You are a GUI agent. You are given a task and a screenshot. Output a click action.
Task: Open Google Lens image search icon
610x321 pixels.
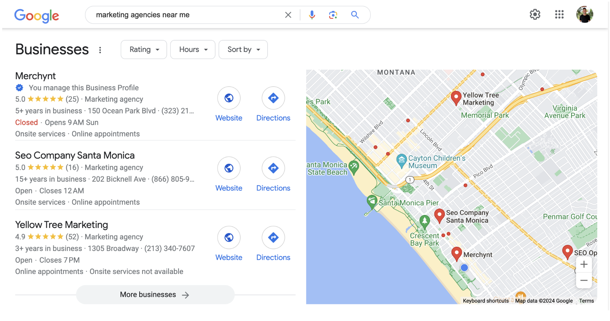tap(333, 15)
